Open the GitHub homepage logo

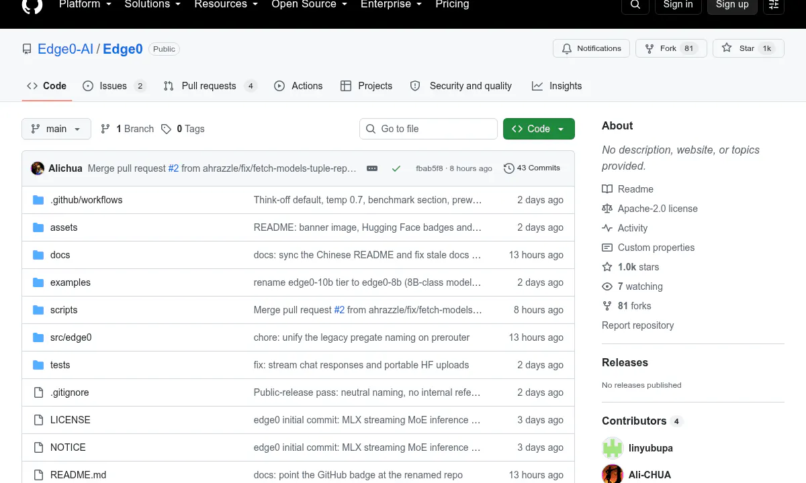pyautogui.click(x=32, y=4)
